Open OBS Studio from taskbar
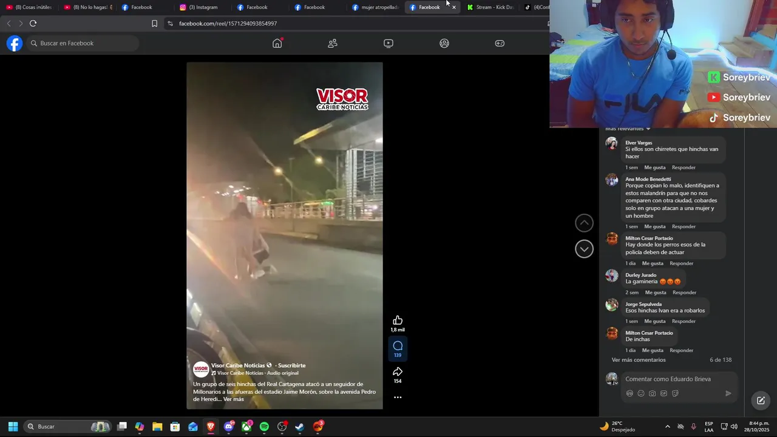777x437 pixels. [x=282, y=427]
